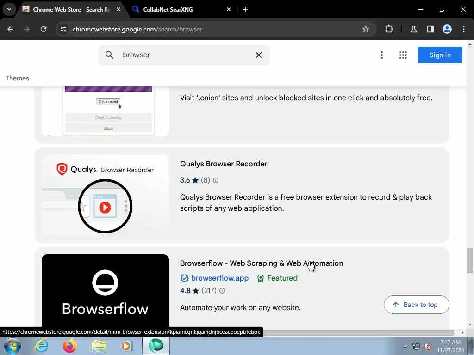
Task: Click the Qualys extension description text
Action: (306, 202)
